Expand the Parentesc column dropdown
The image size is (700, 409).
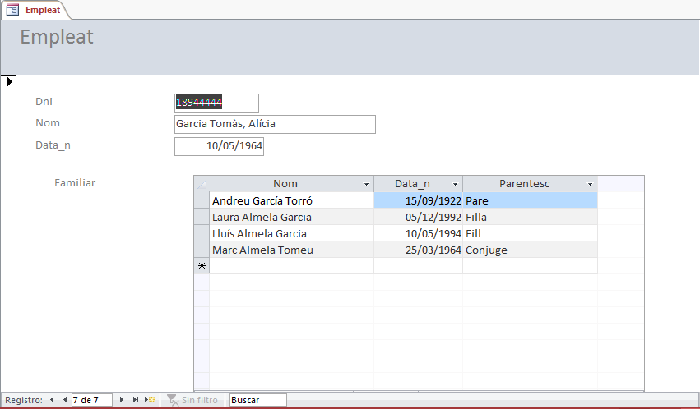[x=590, y=185]
